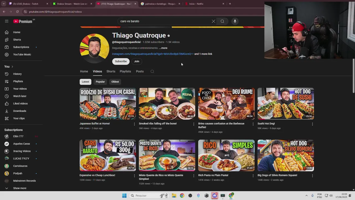355x200 pixels.
Task: Go to YouTube Premium logo home
Action: 23,21
